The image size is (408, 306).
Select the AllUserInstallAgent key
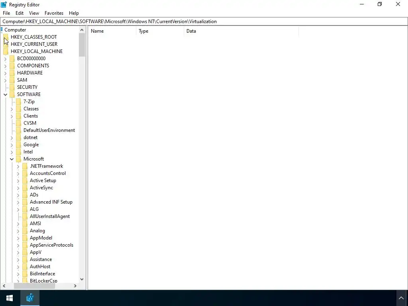pos(50,216)
